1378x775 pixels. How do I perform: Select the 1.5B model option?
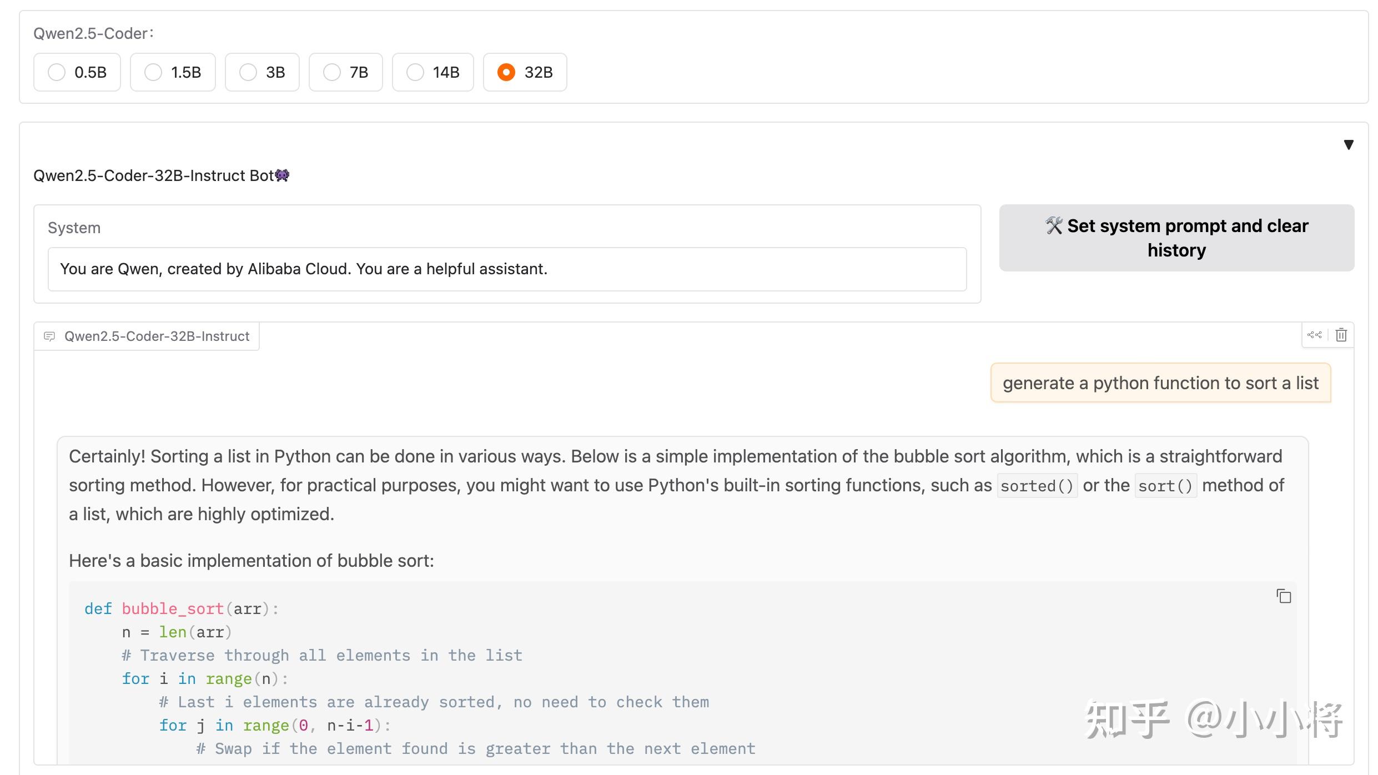(173, 72)
